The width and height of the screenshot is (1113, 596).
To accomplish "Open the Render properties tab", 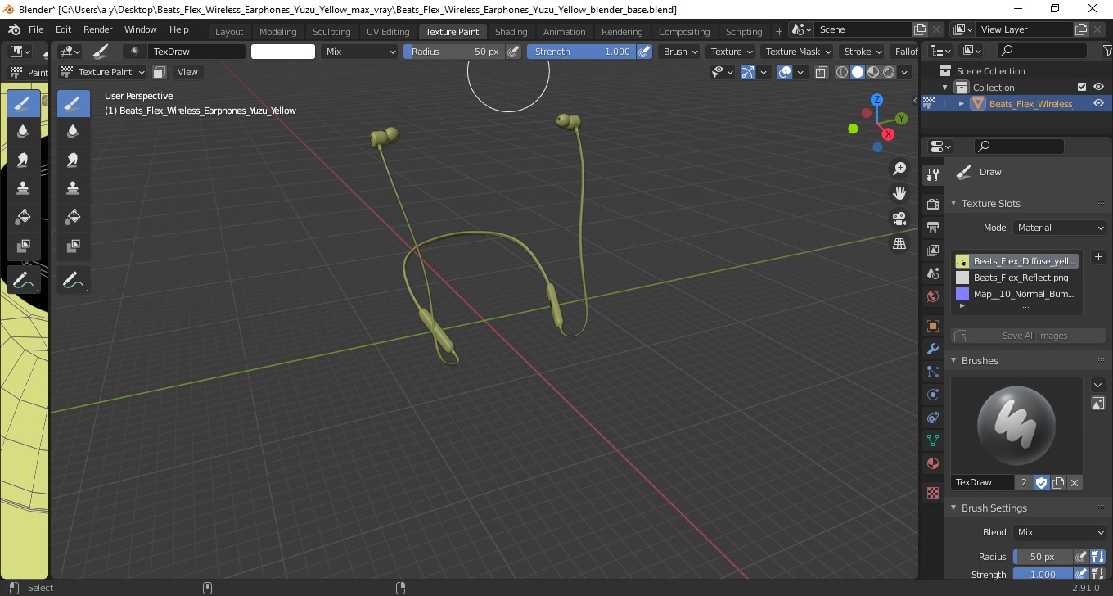I will tap(932, 203).
